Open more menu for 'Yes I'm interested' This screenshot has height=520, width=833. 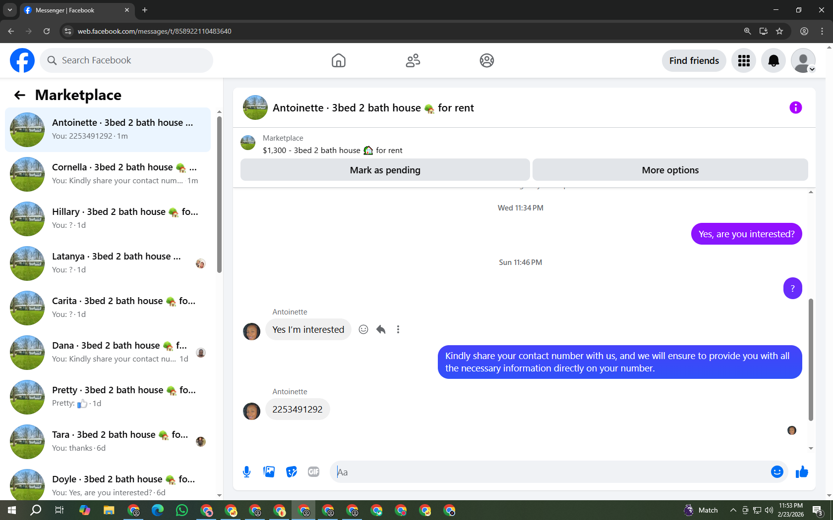point(398,329)
